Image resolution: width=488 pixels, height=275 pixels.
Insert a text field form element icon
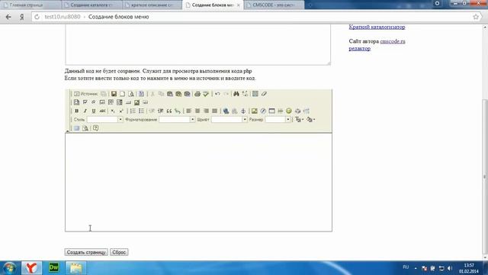(x=102, y=102)
